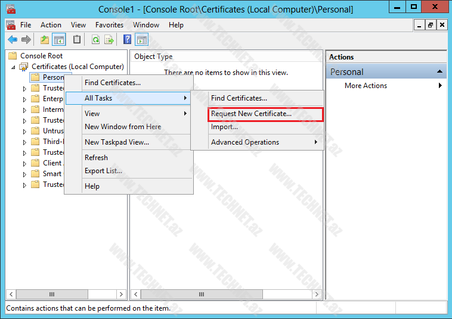The width and height of the screenshot is (452, 319).
Task: Click the Back arrow toolbar icon
Action: tap(13, 40)
